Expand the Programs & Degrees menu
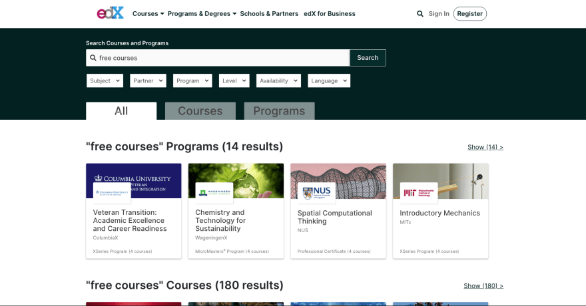Viewport: 586px width, 306px height. tap(202, 14)
